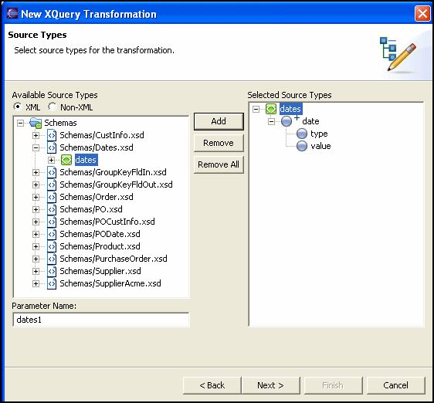Select the value label in Selected tree
The image size is (434, 403).
point(320,146)
